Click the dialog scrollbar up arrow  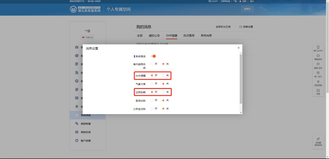tap(241, 53)
